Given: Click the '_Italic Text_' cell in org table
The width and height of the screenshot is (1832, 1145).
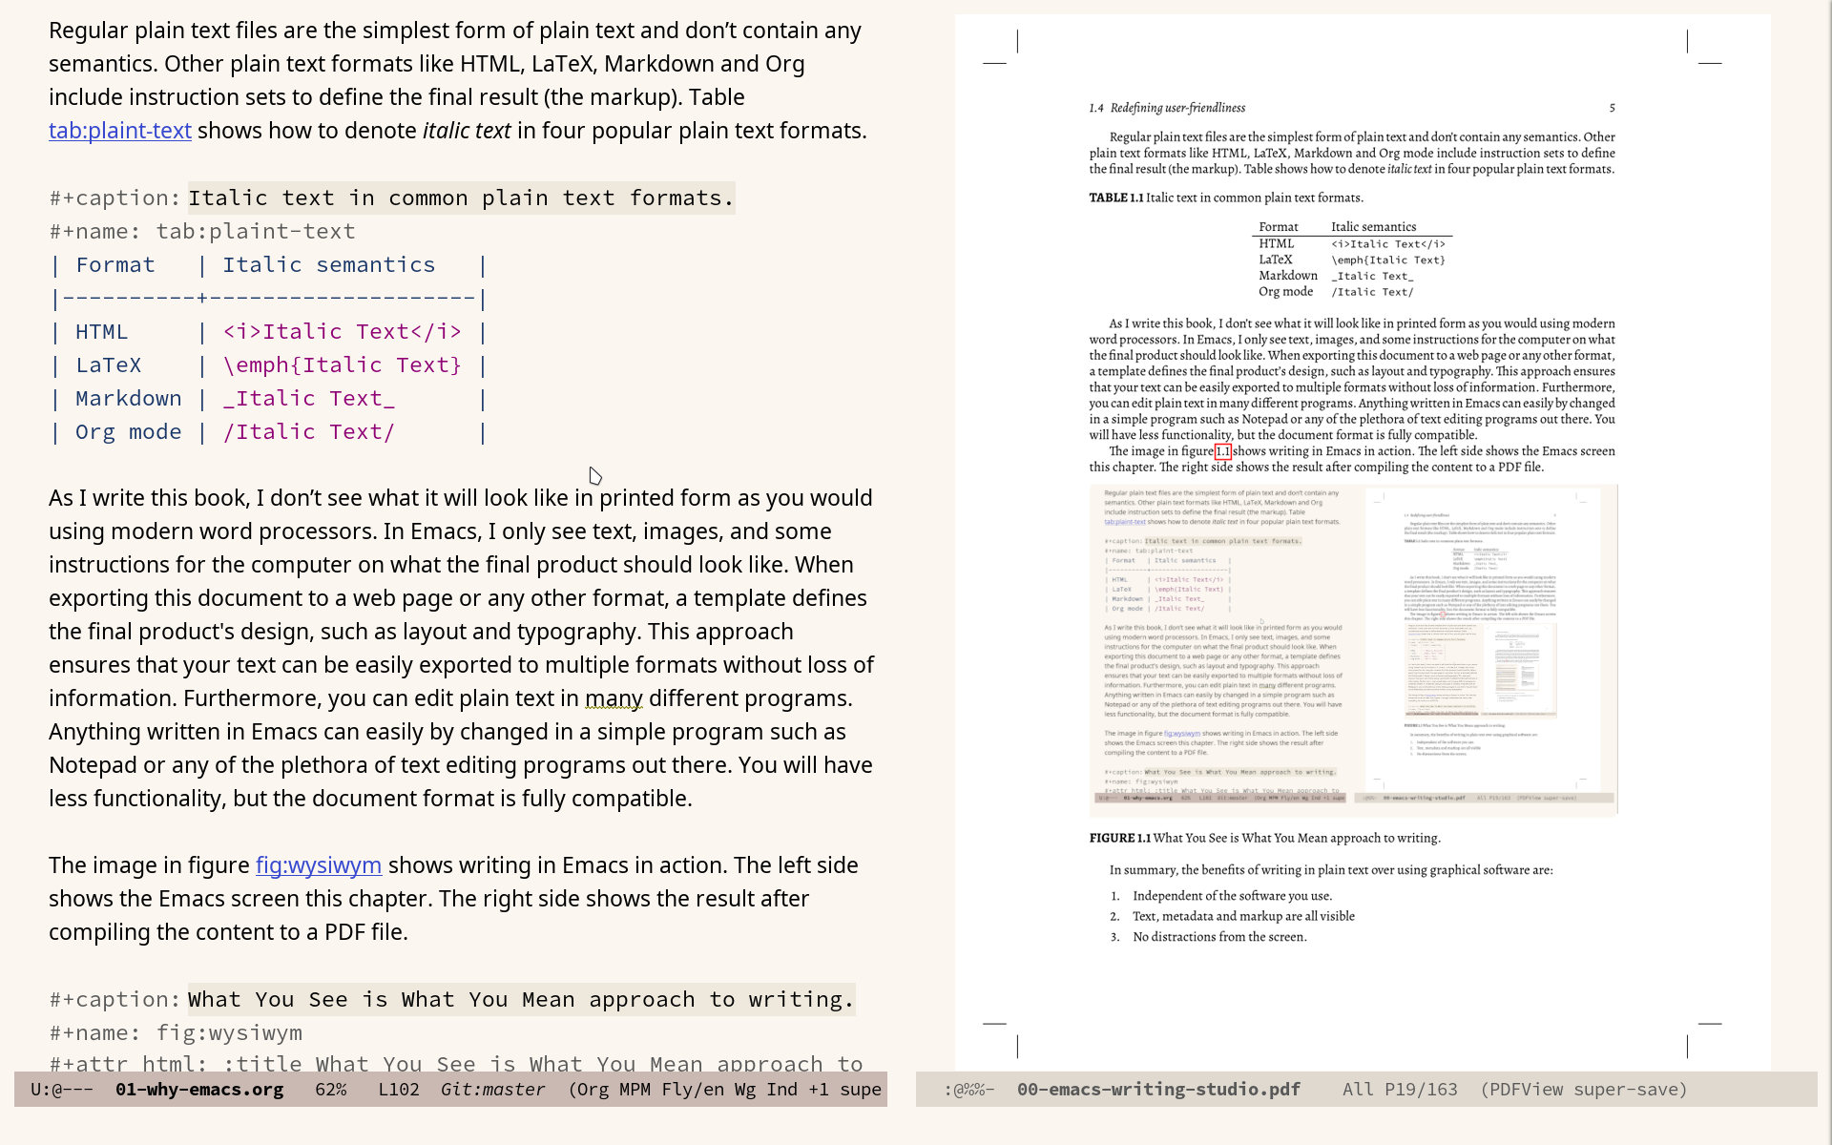Looking at the screenshot, I should (x=309, y=399).
